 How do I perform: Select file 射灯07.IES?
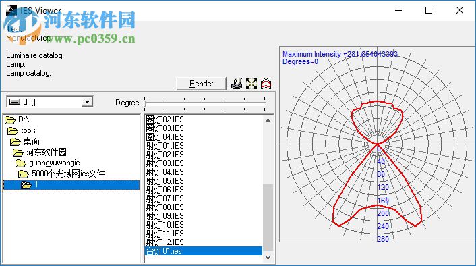(165, 198)
